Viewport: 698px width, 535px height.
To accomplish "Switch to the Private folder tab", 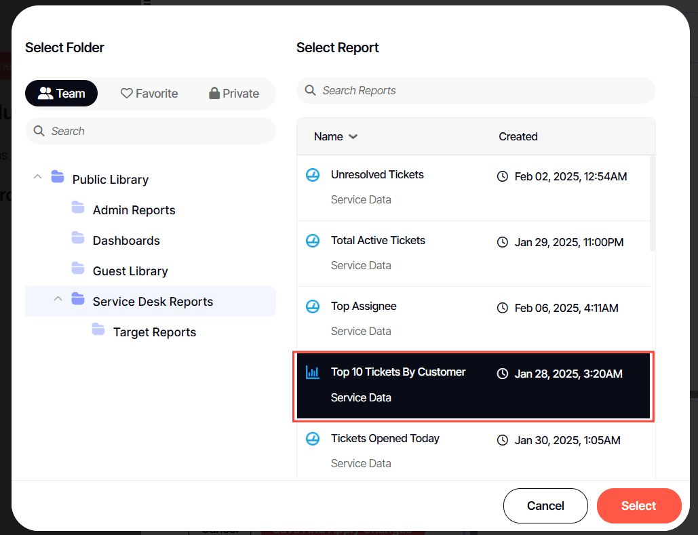I will tap(234, 94).
